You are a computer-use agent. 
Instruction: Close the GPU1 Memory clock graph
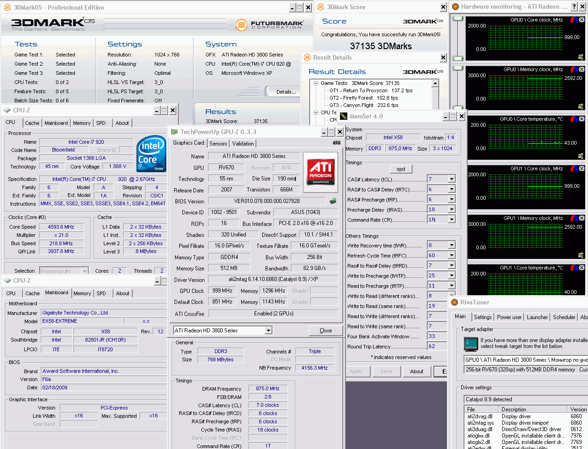(582, 218)
